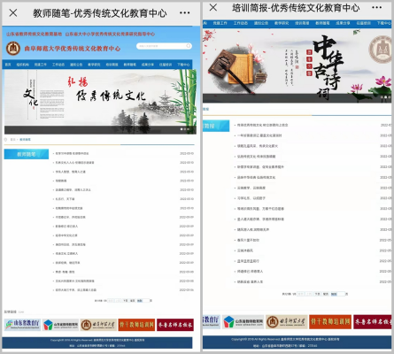Select 首页 in the left navigation bar

coord(8,65)
